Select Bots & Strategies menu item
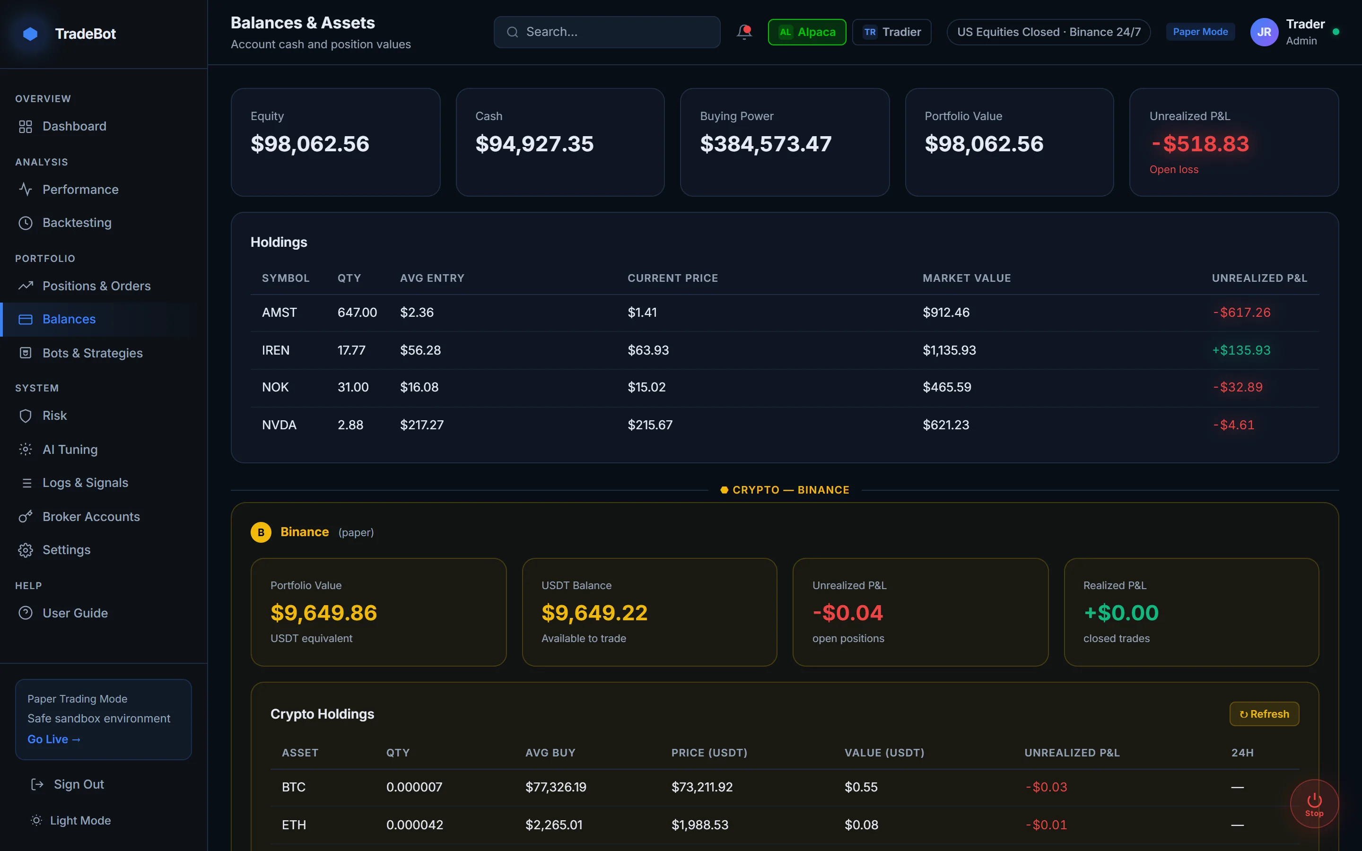1362x851 pixels. pyautogui.click(x=104, y=353)
